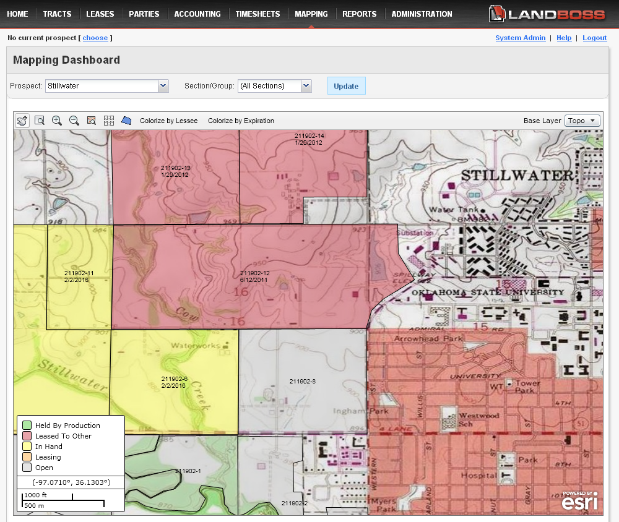Go to the Reports menu

click(359, 14)
